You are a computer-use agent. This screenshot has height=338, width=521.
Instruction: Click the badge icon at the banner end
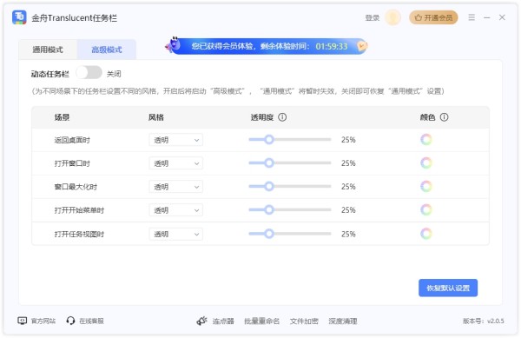pos(362,46)
